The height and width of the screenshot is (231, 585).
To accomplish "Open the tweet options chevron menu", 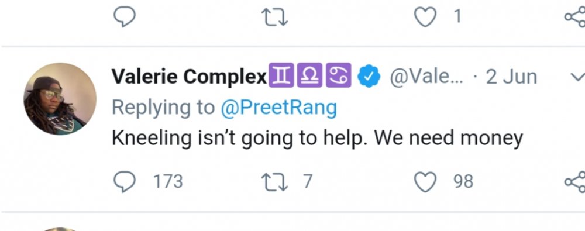I will [578, 77].
